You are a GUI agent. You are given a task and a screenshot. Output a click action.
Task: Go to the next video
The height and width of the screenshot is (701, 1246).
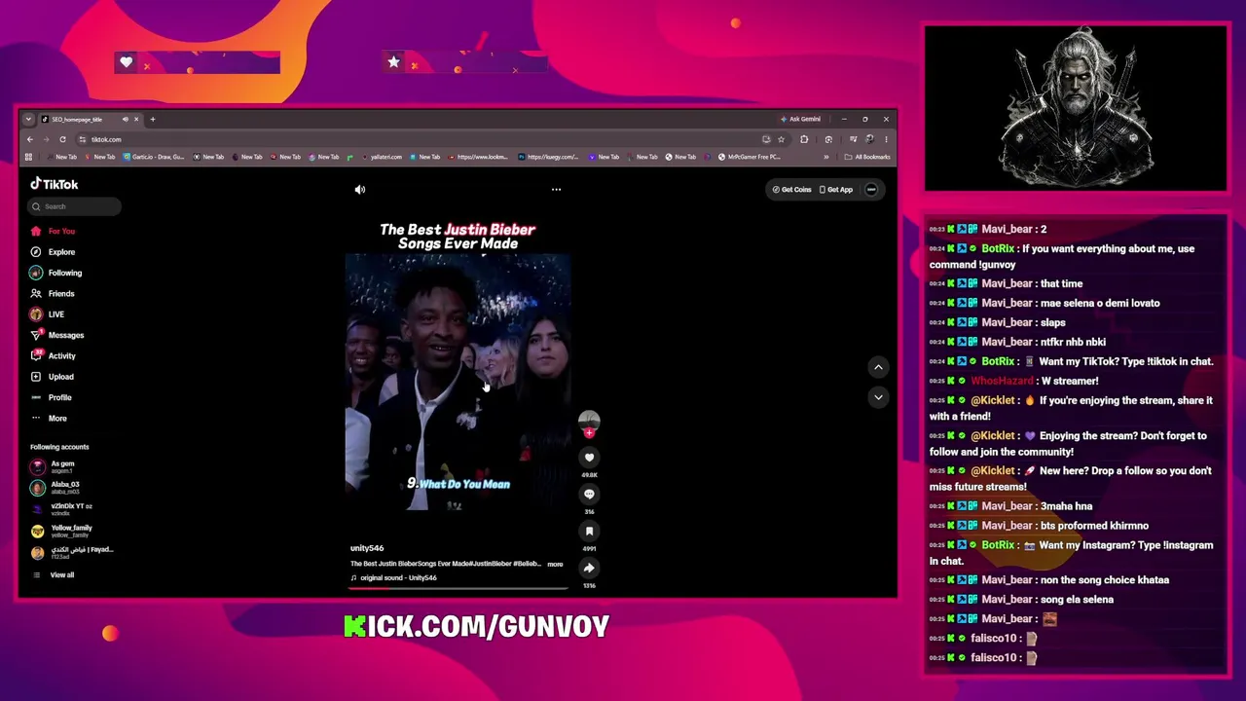pos(878,397)
